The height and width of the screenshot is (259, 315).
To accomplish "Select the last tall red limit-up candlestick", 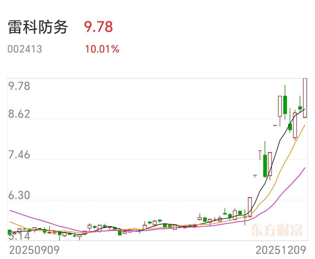I will (x=305, y=98).
